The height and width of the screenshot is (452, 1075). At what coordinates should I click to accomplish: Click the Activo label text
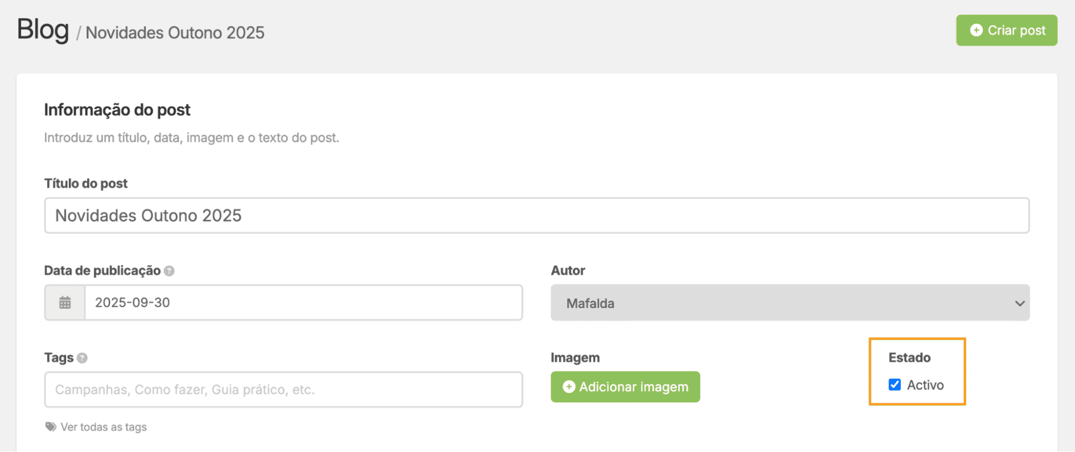925,385
